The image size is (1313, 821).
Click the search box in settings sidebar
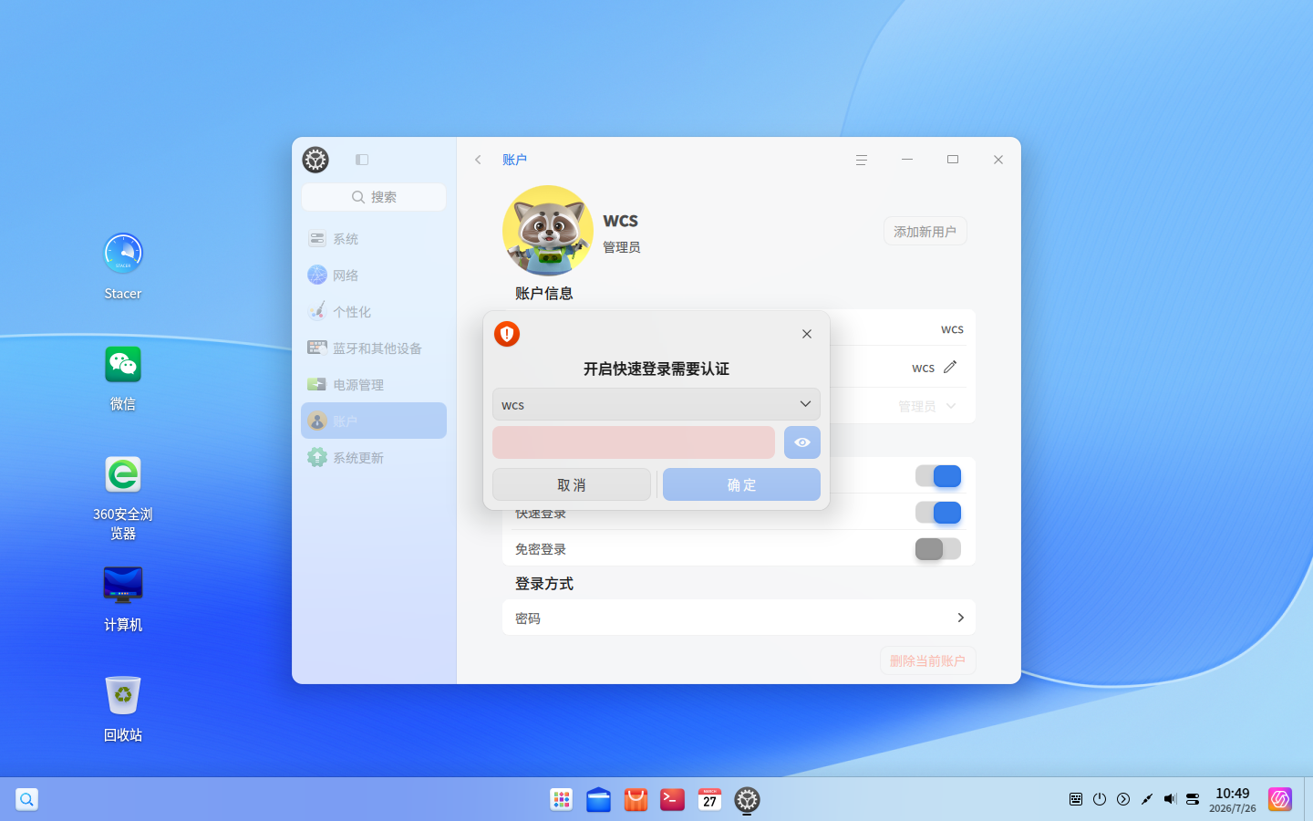[x=374, y=197]
